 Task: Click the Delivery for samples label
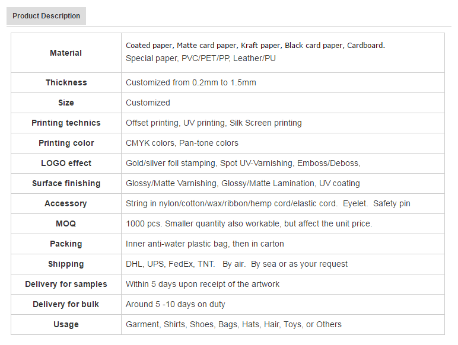66,284
